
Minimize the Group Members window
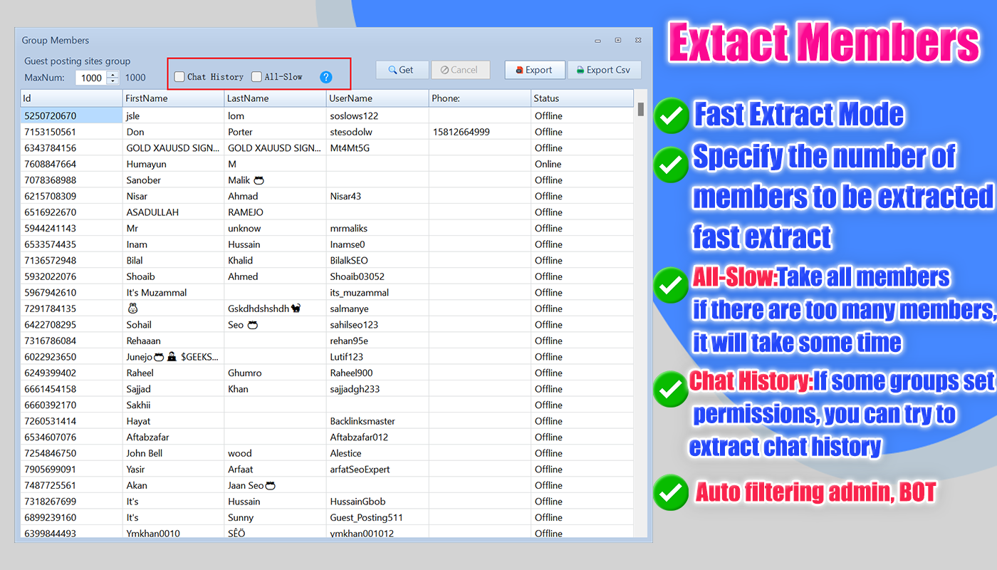pyautogui.click(x=597, y=41)
